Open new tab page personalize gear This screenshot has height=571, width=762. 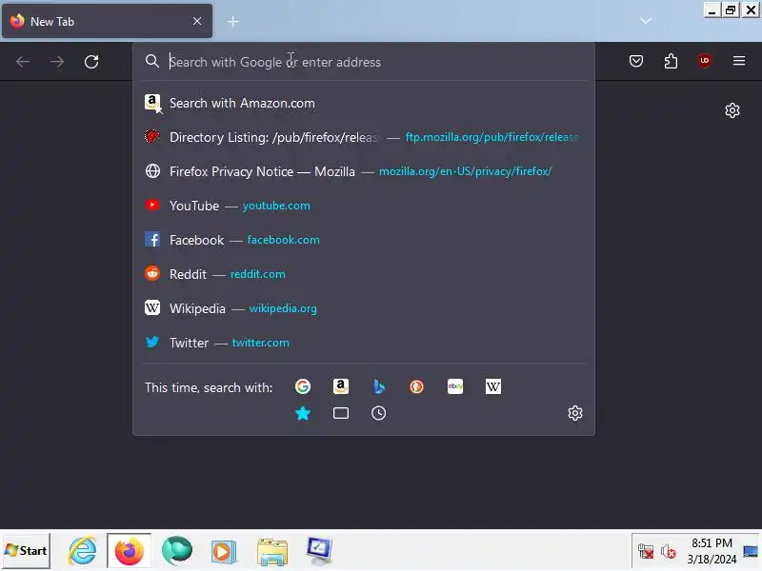point(732,110)
